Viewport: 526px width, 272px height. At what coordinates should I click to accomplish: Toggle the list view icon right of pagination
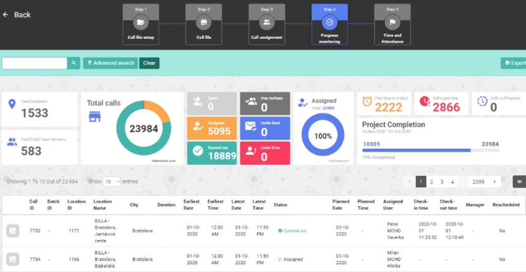tap(519, 182)
